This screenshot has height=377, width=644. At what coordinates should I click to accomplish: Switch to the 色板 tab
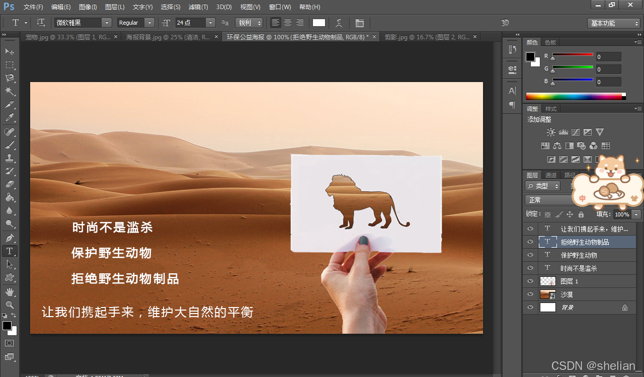(550, 43)
